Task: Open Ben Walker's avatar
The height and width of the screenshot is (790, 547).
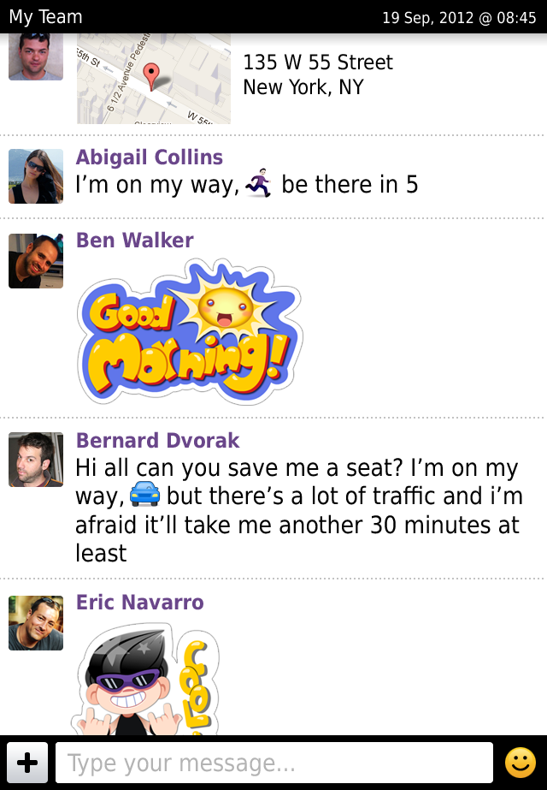Action: click(36, 260)
